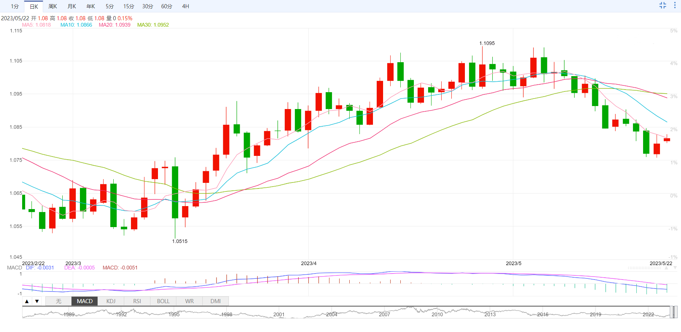Show the DMI indicator
681x332 pixels.
click(215, 301)
